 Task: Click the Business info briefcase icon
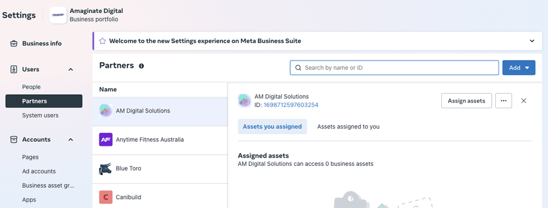13,44
